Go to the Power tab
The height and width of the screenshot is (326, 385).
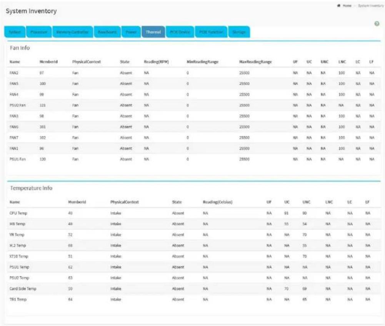click(x=131, y=32)
